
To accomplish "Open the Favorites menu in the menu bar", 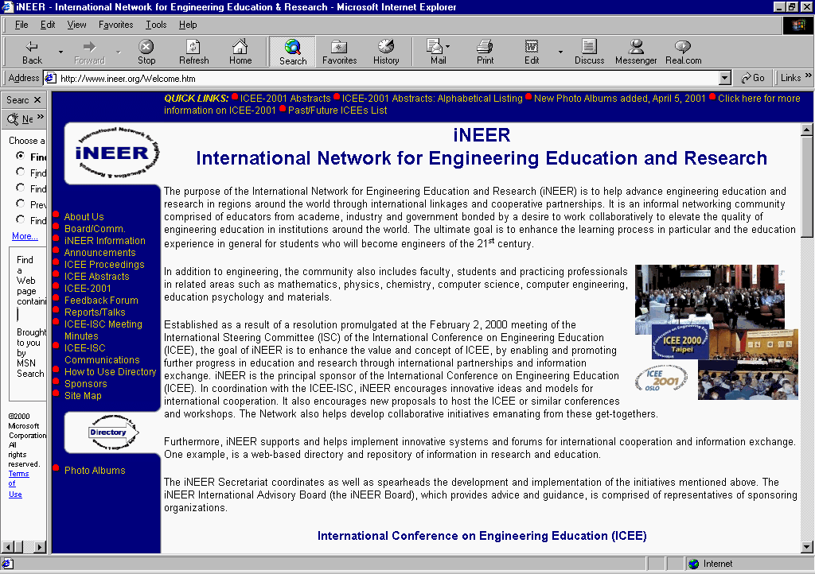I will pyautogui.click(x=116, y=25).
